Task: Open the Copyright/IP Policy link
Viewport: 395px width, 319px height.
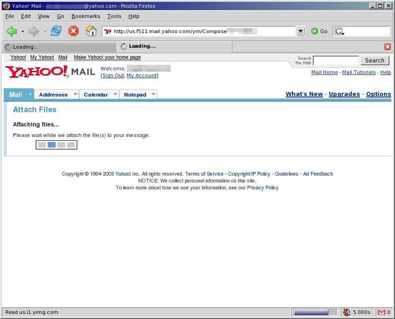Action: (249, 174)
